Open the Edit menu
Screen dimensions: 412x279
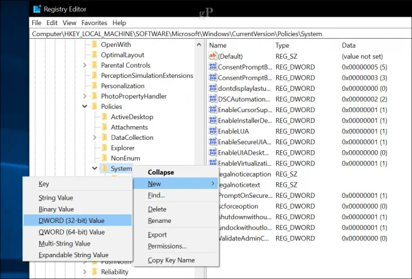(x=51, y=23)
